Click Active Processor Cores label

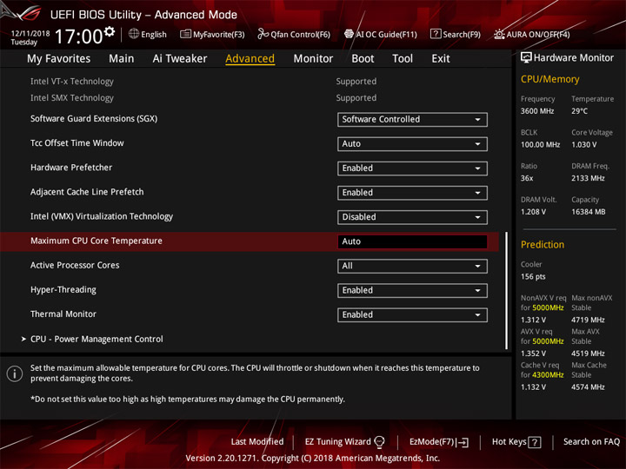tap(75, 265)
